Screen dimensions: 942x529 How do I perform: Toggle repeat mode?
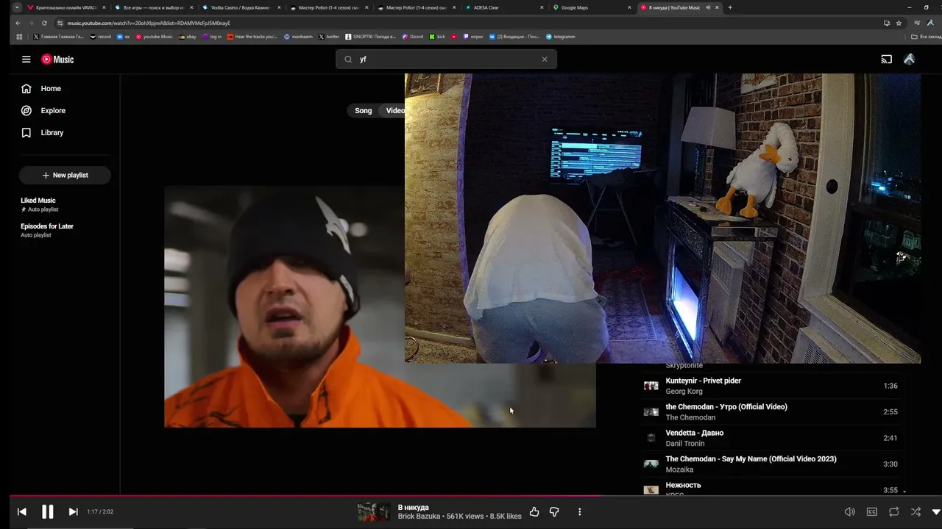tap(894, 512)
